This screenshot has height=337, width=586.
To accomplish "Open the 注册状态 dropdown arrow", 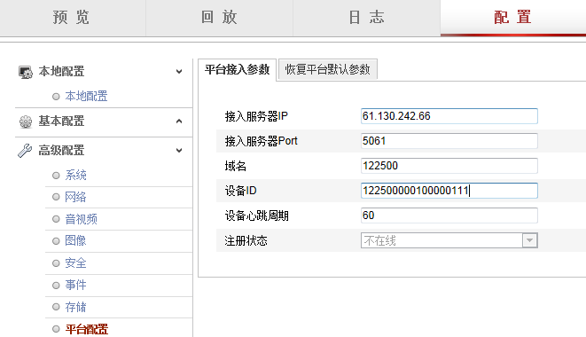I will pyautogui.click(x=529, y=240).
